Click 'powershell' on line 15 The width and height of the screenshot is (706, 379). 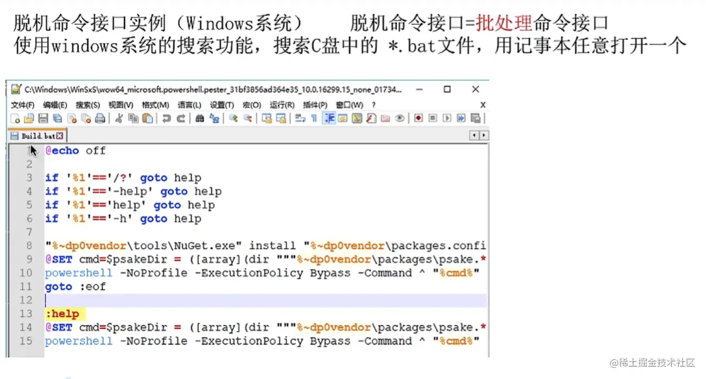click(x=79, y=341)
